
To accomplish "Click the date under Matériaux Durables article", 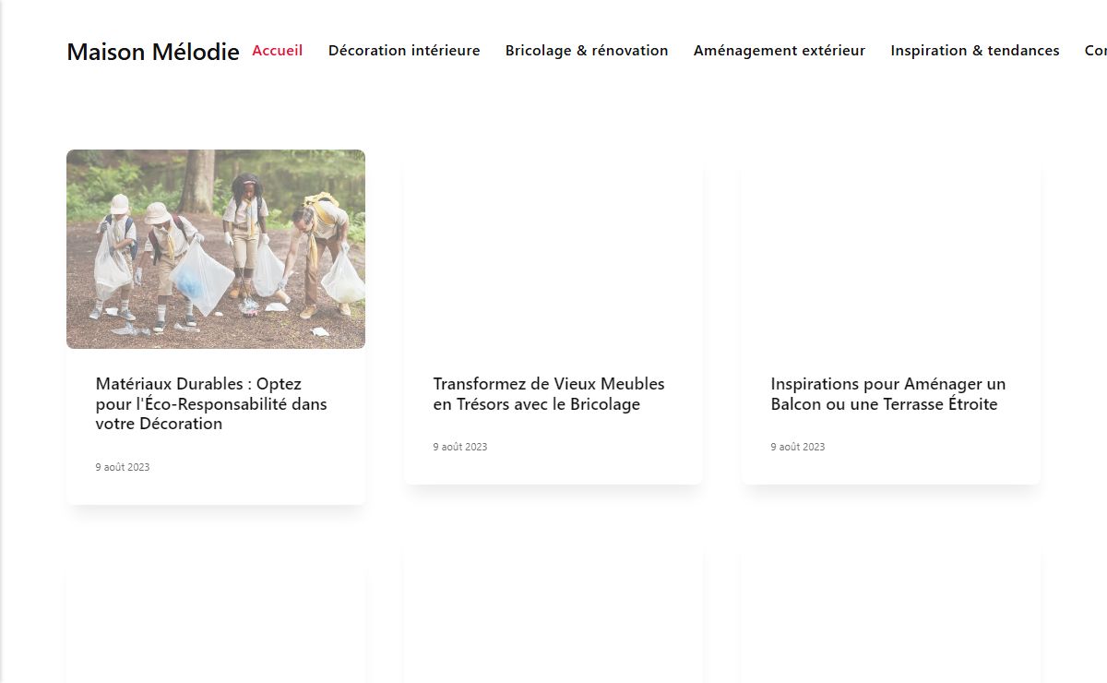I will pyautogui.click(x=123, y=467).
